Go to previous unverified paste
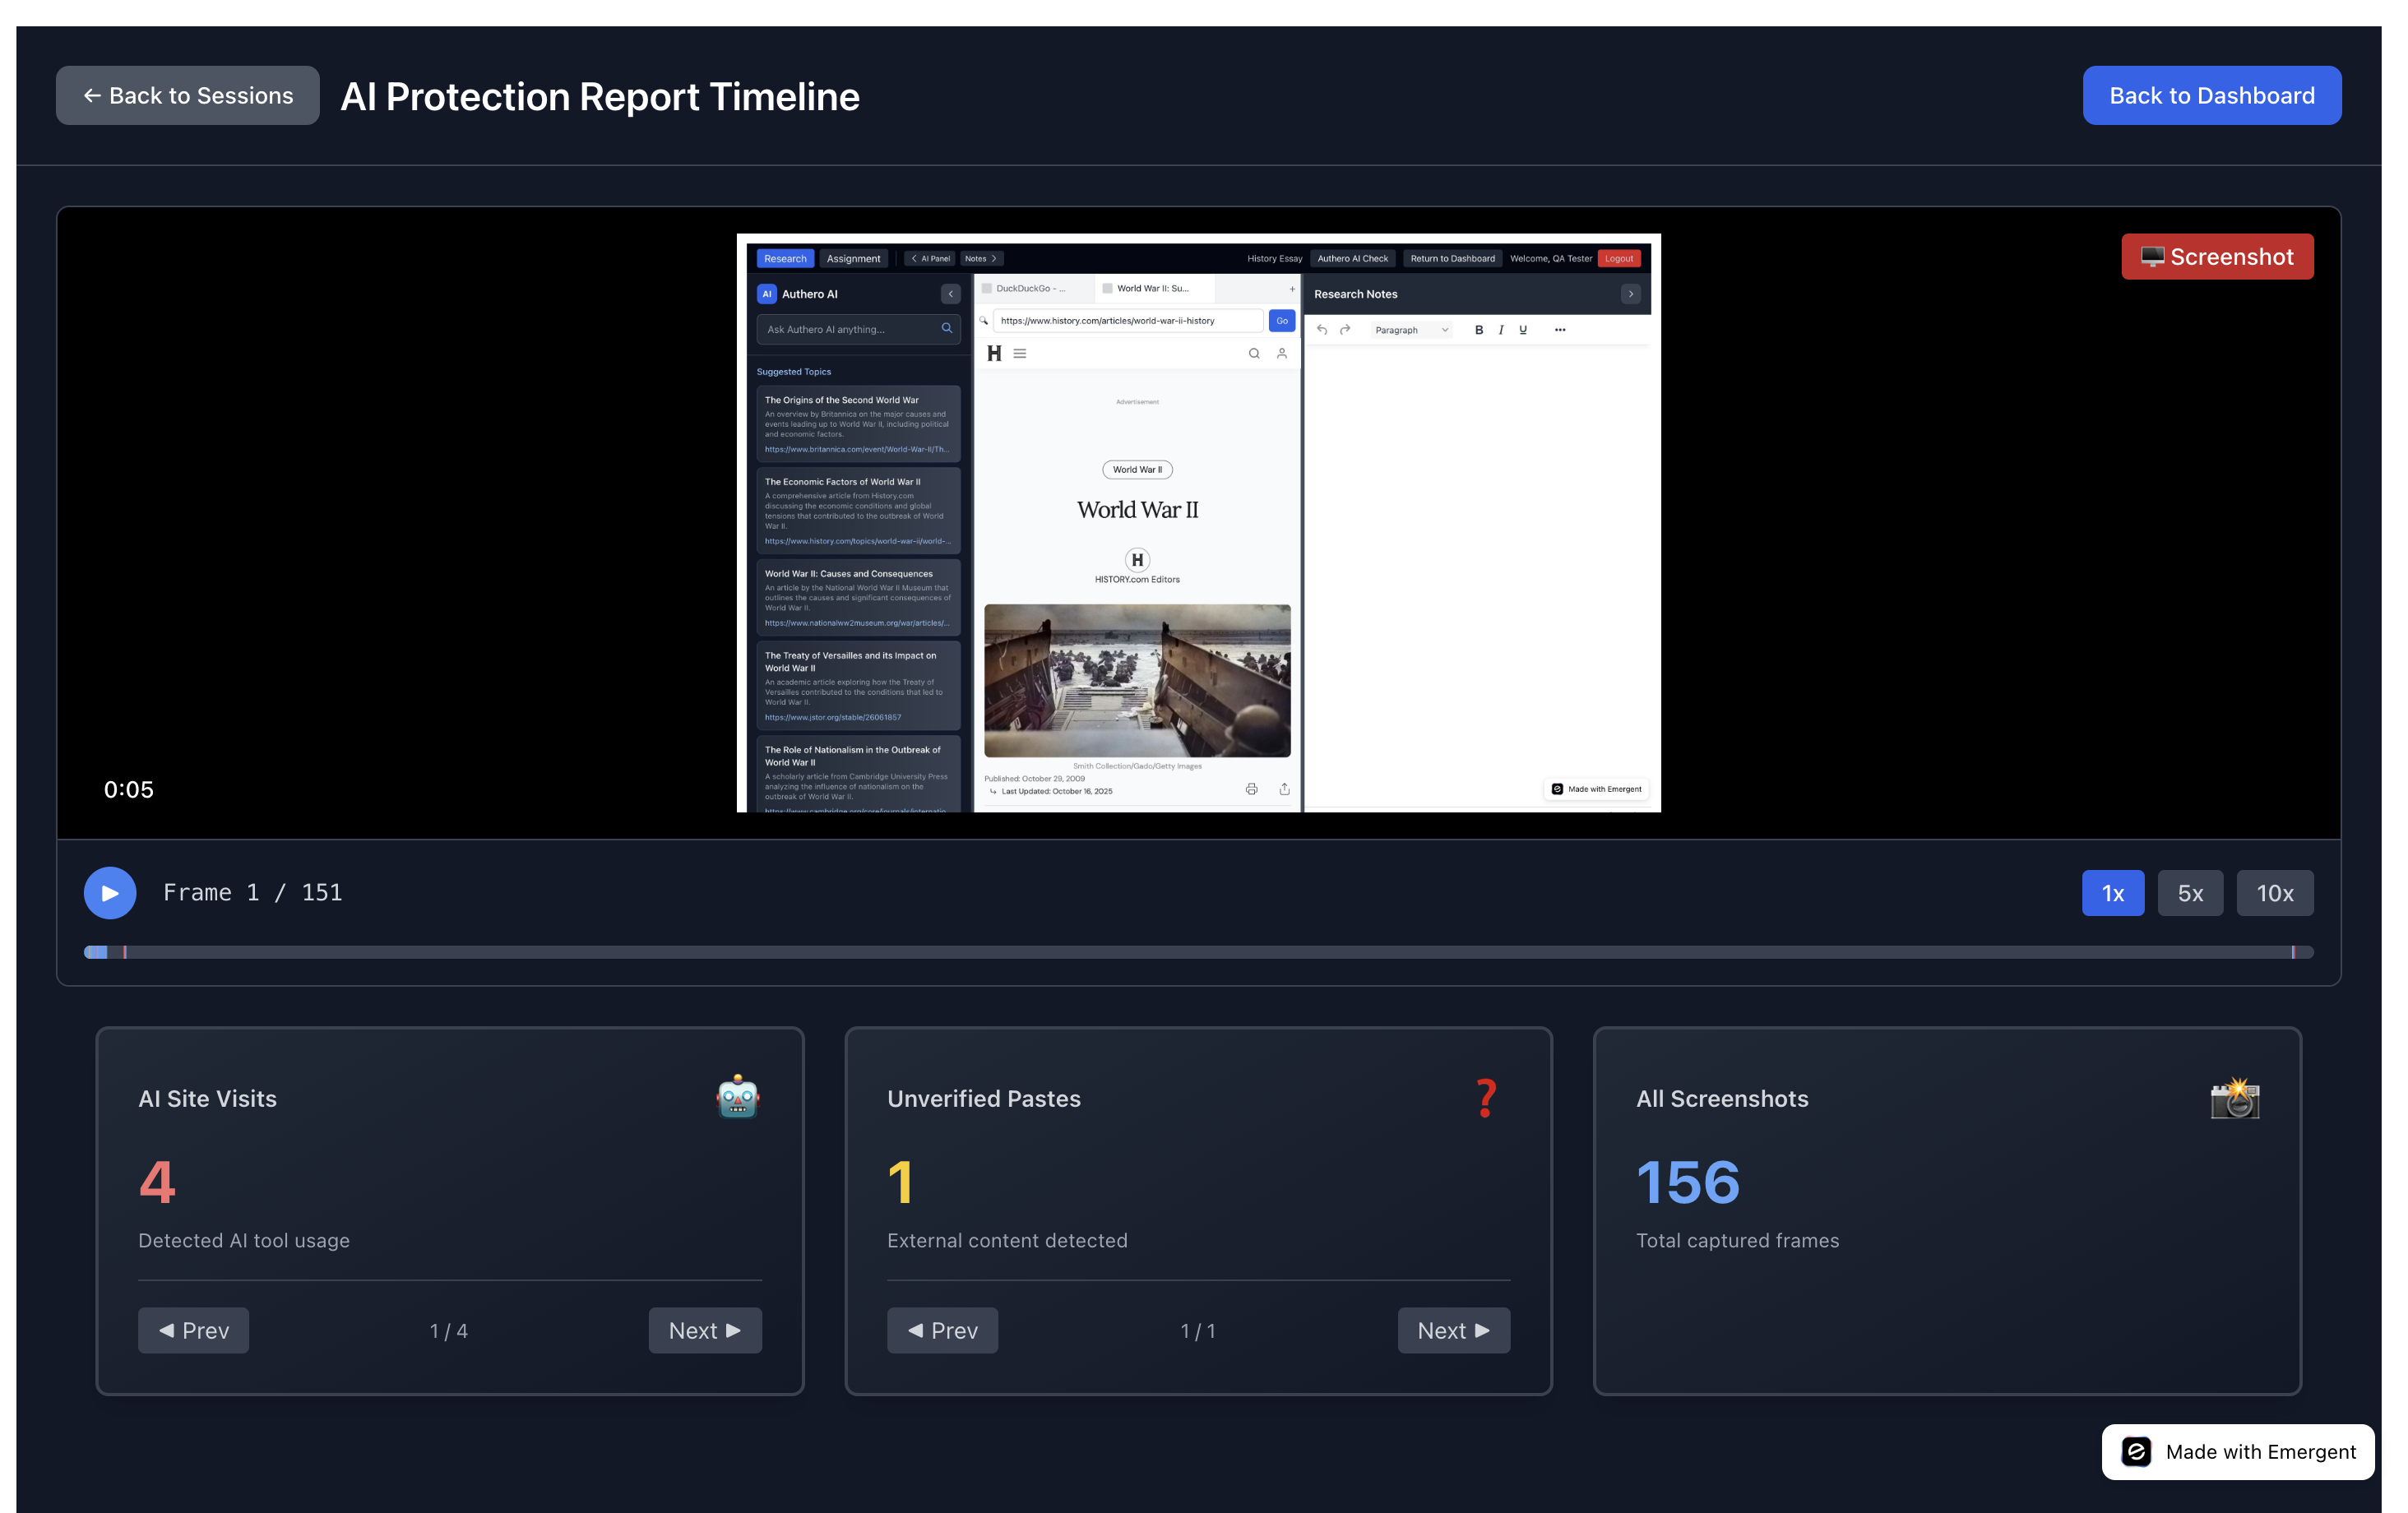 [942, 1330]
